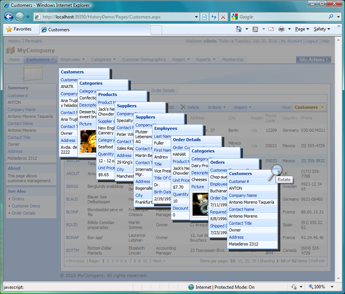This screenshot has height=294, width=345.
Task: Open the Home menu item
Action: [x=14, y=60]
